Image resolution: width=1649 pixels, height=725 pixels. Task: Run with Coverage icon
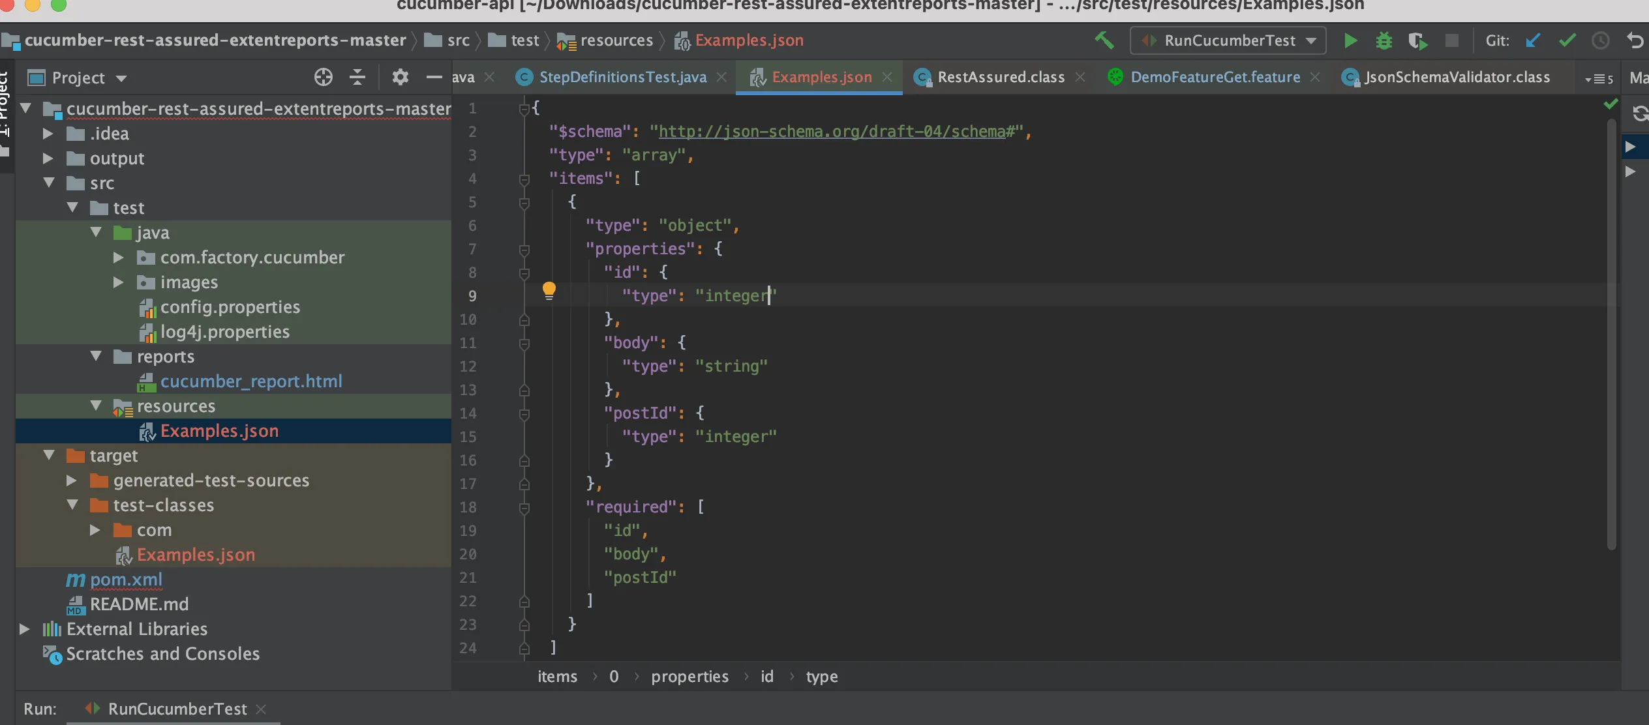(1417, 41)
